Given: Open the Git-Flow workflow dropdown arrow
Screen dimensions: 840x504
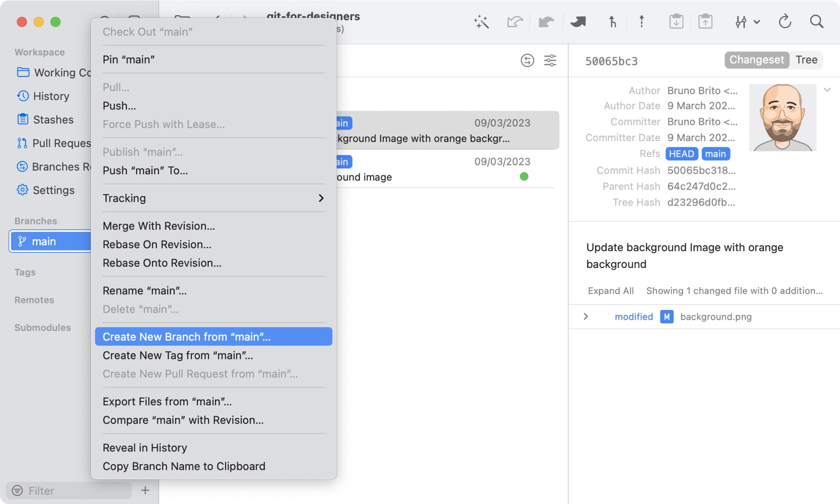Looking at the screenshot, I should 757,22.
